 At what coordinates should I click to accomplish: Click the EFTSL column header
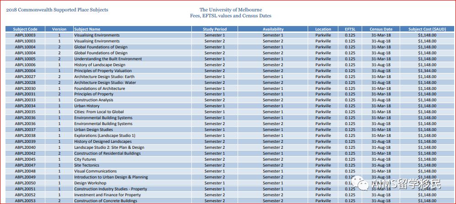pyautogui.click(x=350, y=29)
